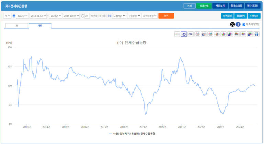Choose the plain line chart icon

tap(197, 34)
